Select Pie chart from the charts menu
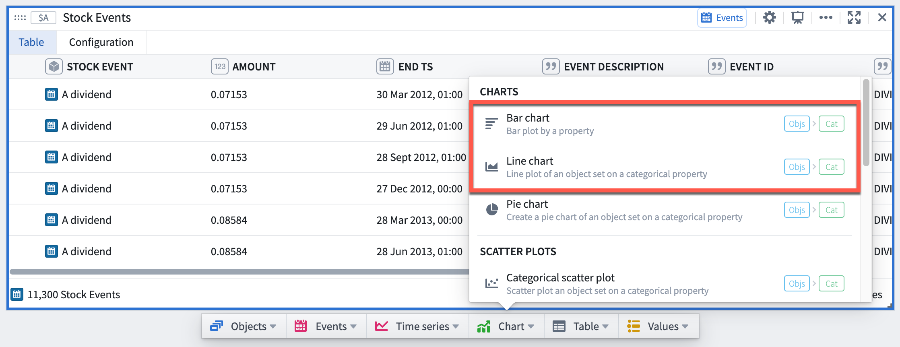 (x=664, y=210)
